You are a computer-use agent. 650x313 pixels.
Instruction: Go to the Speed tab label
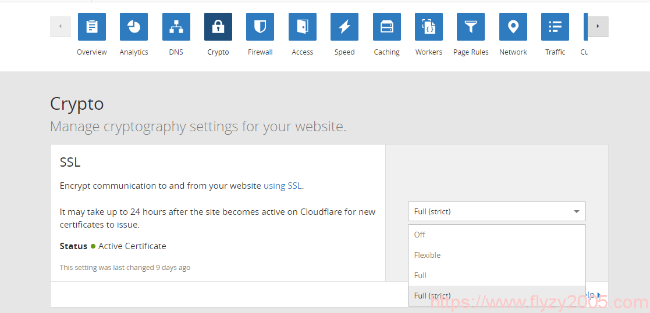pyautogui.click(x=344, y=52)
